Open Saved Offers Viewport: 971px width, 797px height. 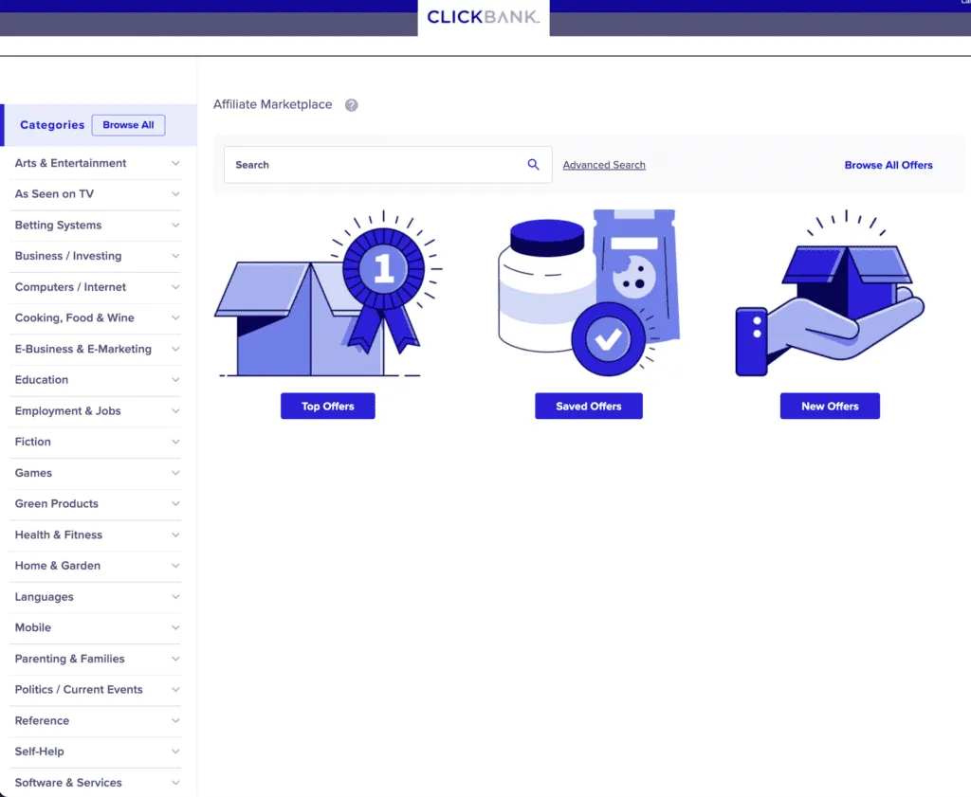click(588, 406)
